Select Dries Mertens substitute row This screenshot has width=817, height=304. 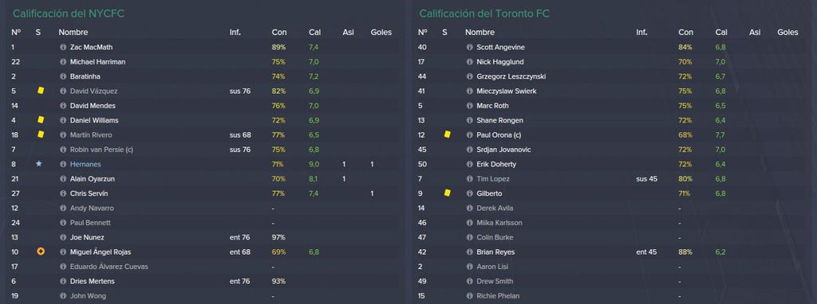(203, 281)
